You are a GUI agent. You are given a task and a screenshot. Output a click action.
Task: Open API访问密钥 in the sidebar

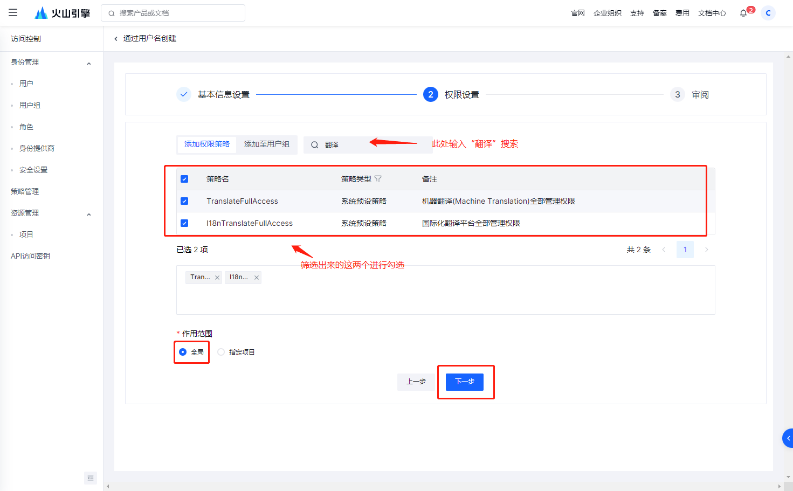(30, 256)
